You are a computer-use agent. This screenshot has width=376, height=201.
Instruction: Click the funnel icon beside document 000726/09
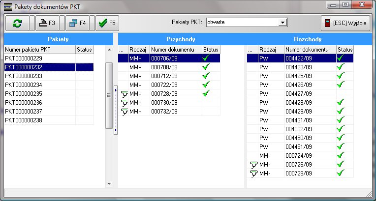[x=253, y=164]
